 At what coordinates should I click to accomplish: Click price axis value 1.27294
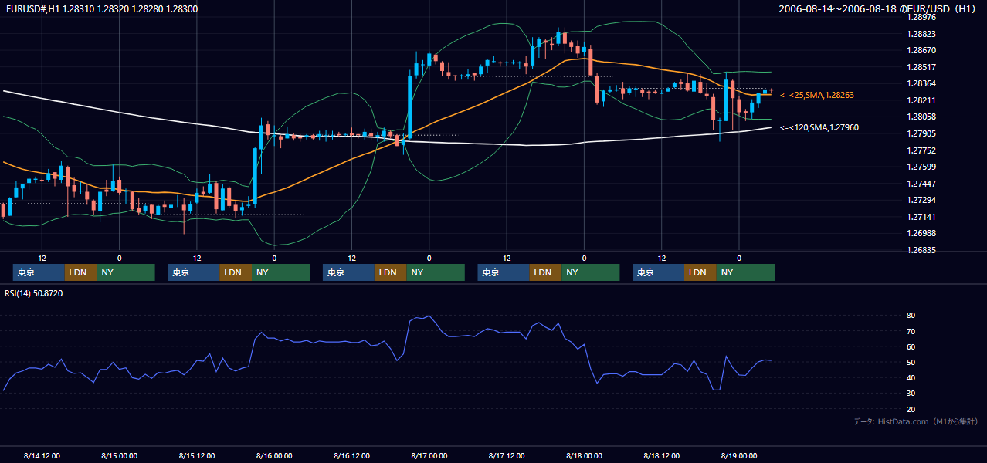click(x=921, y=200)
